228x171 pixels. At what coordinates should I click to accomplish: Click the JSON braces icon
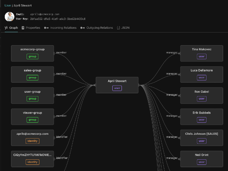(x=118, y=28)
